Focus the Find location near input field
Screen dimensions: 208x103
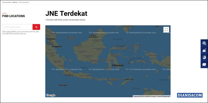coord(17,27)
